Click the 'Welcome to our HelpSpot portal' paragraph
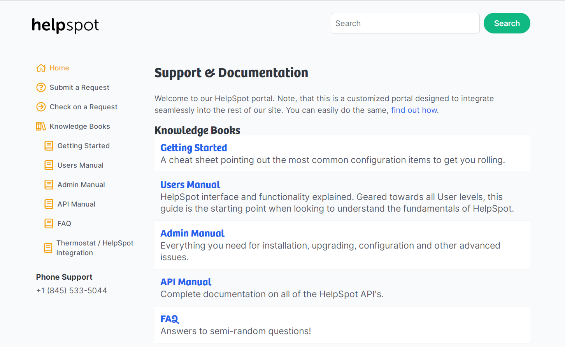 [324, 104]
